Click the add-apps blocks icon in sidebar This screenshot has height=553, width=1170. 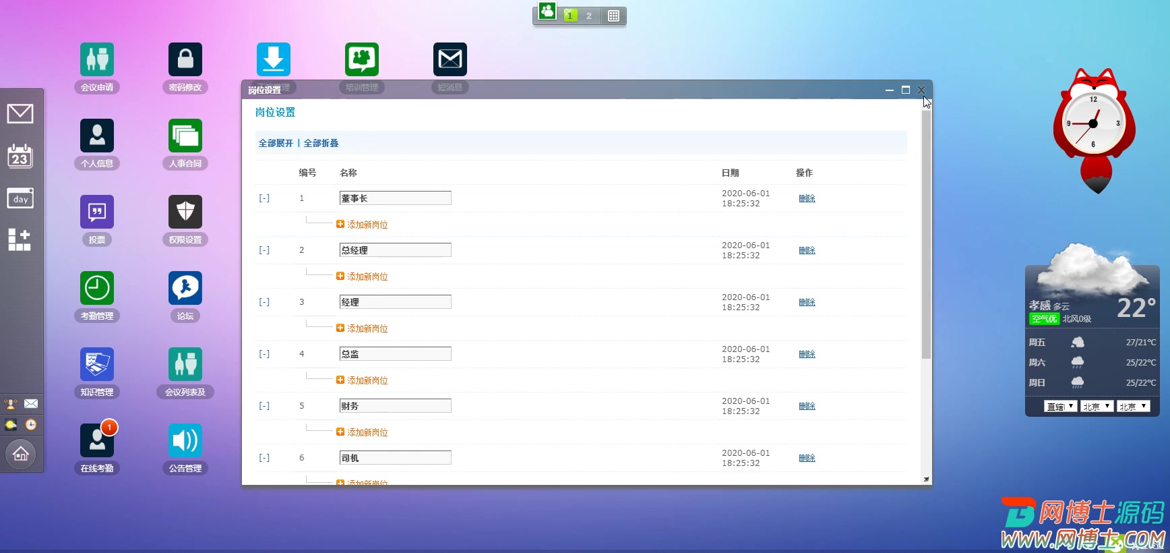(x=20, y=239)
